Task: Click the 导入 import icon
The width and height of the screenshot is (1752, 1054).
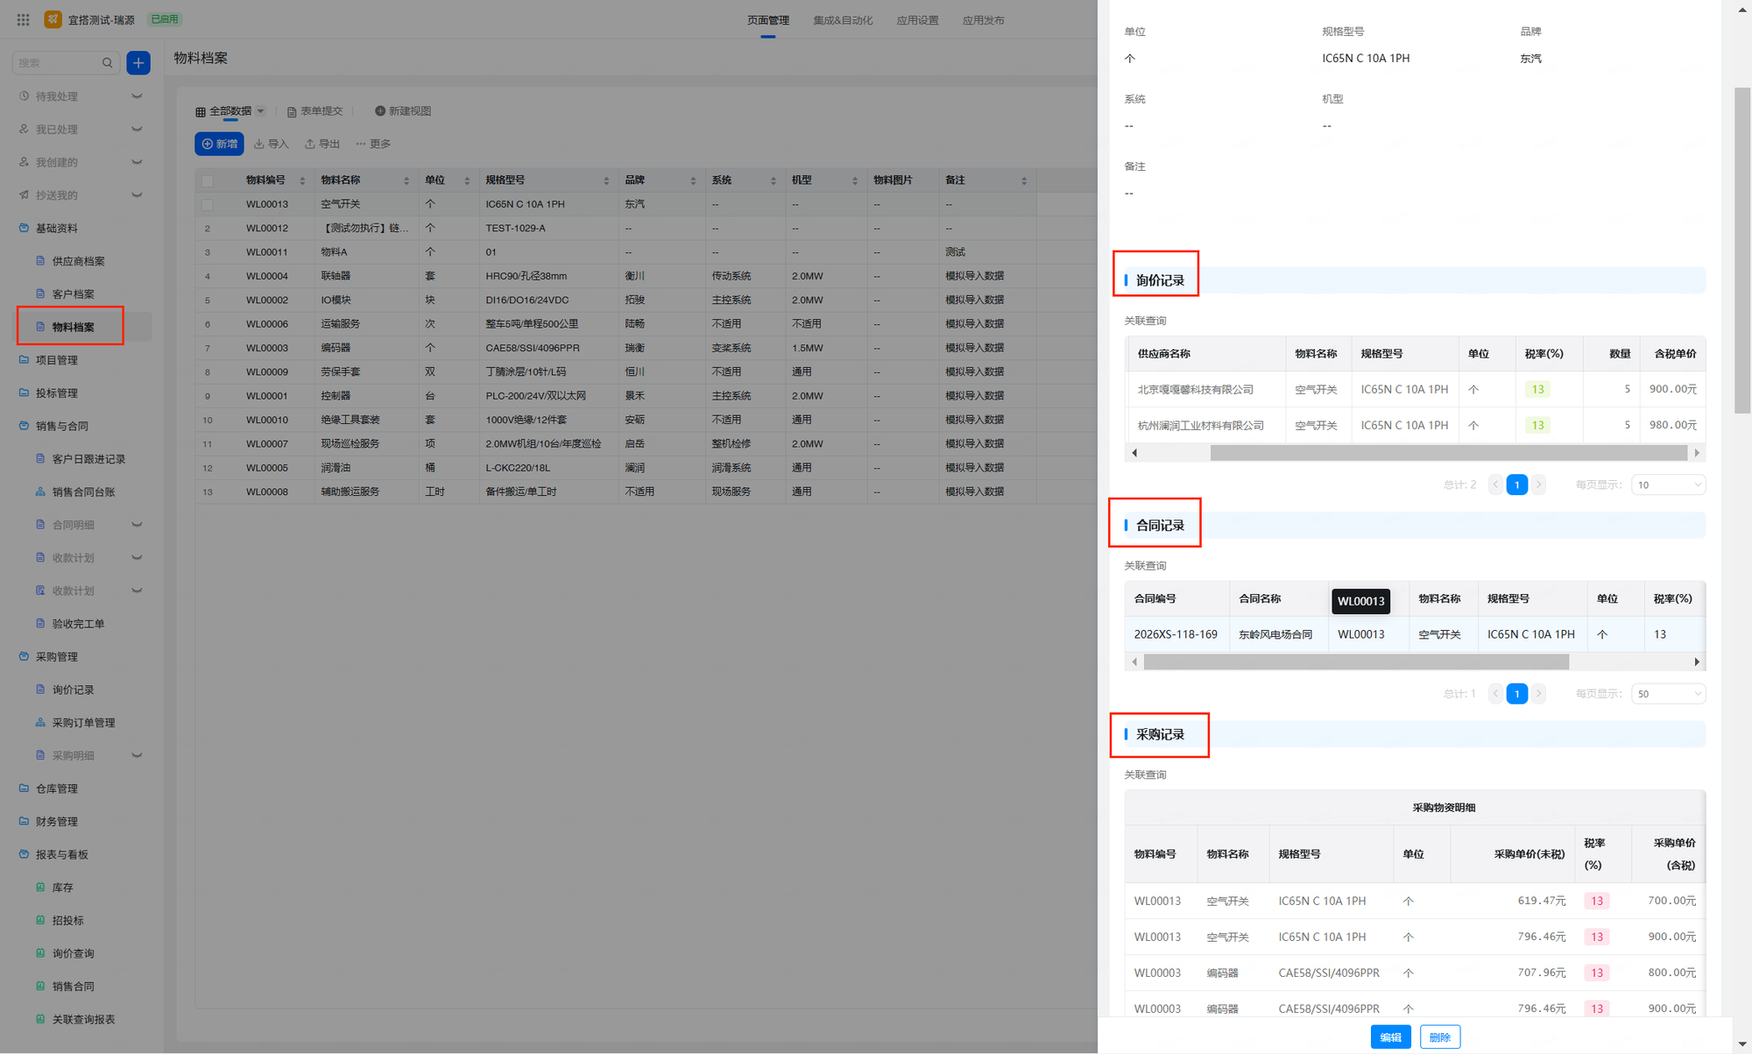Action: click(259, 144)
